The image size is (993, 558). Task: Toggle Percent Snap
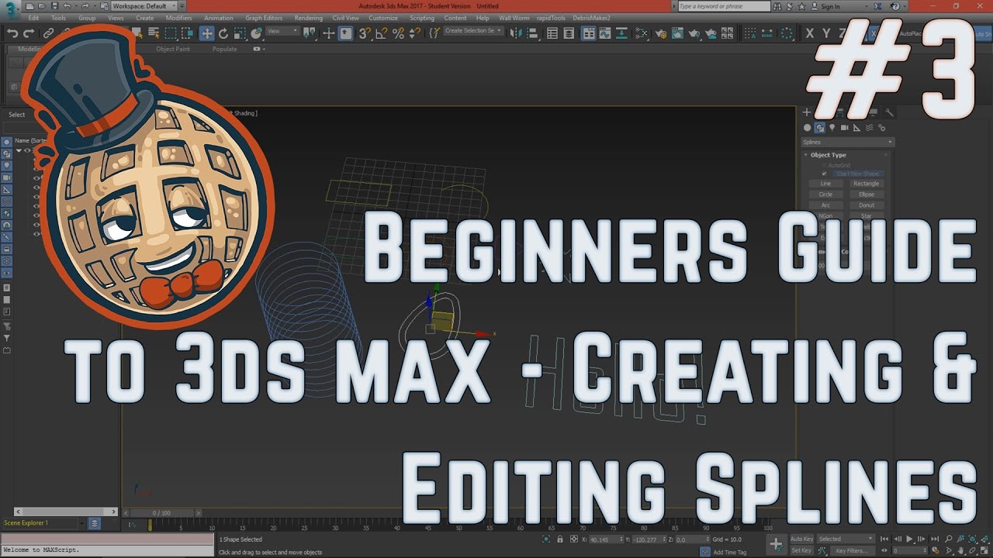398,33
